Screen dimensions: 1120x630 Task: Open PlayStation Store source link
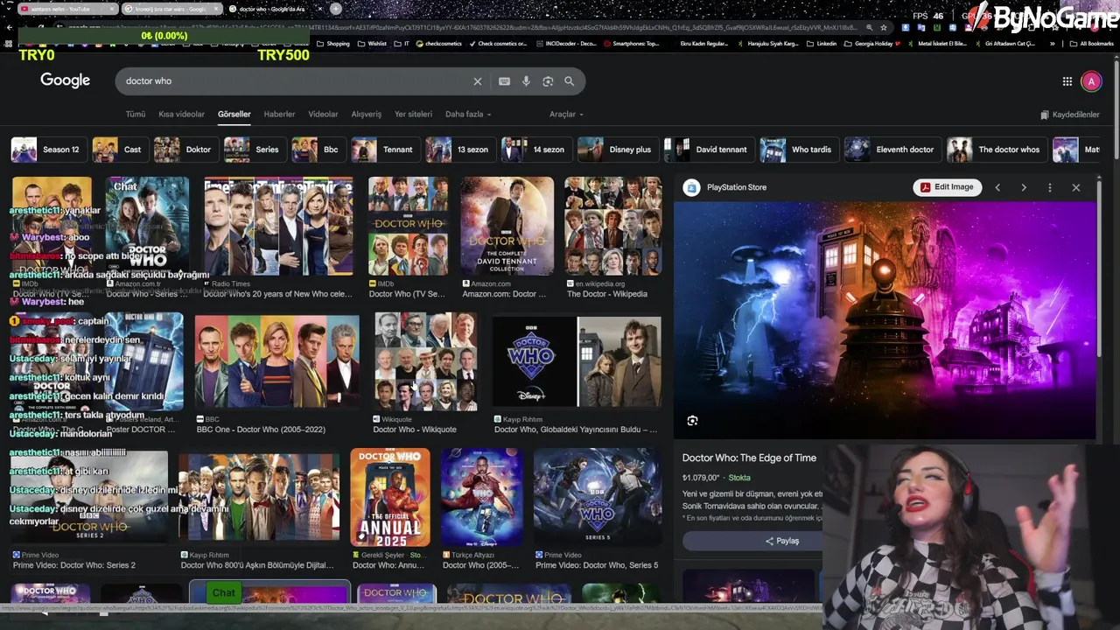tap(725, 187)
